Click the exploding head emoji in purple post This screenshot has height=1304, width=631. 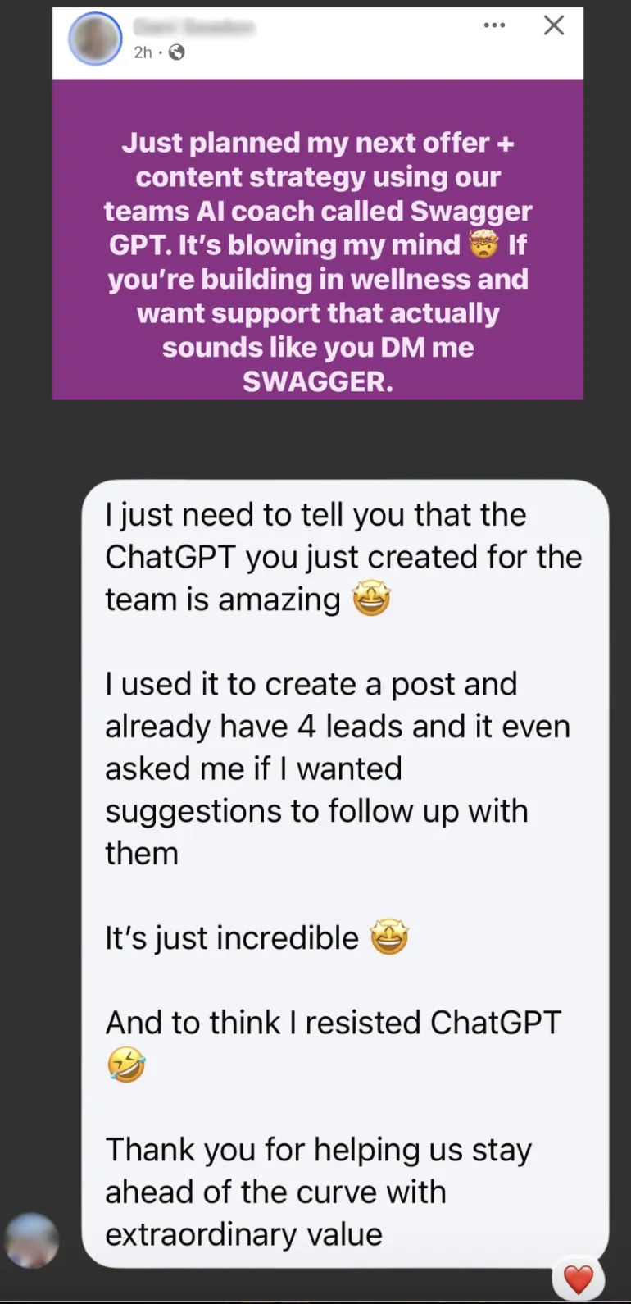tap(484, 244)
